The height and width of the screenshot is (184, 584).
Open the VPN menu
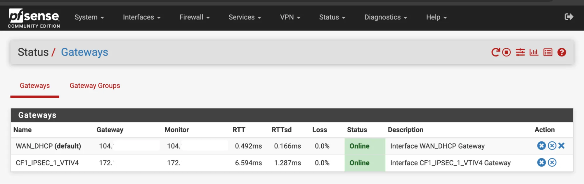click(x=290, y=17)
